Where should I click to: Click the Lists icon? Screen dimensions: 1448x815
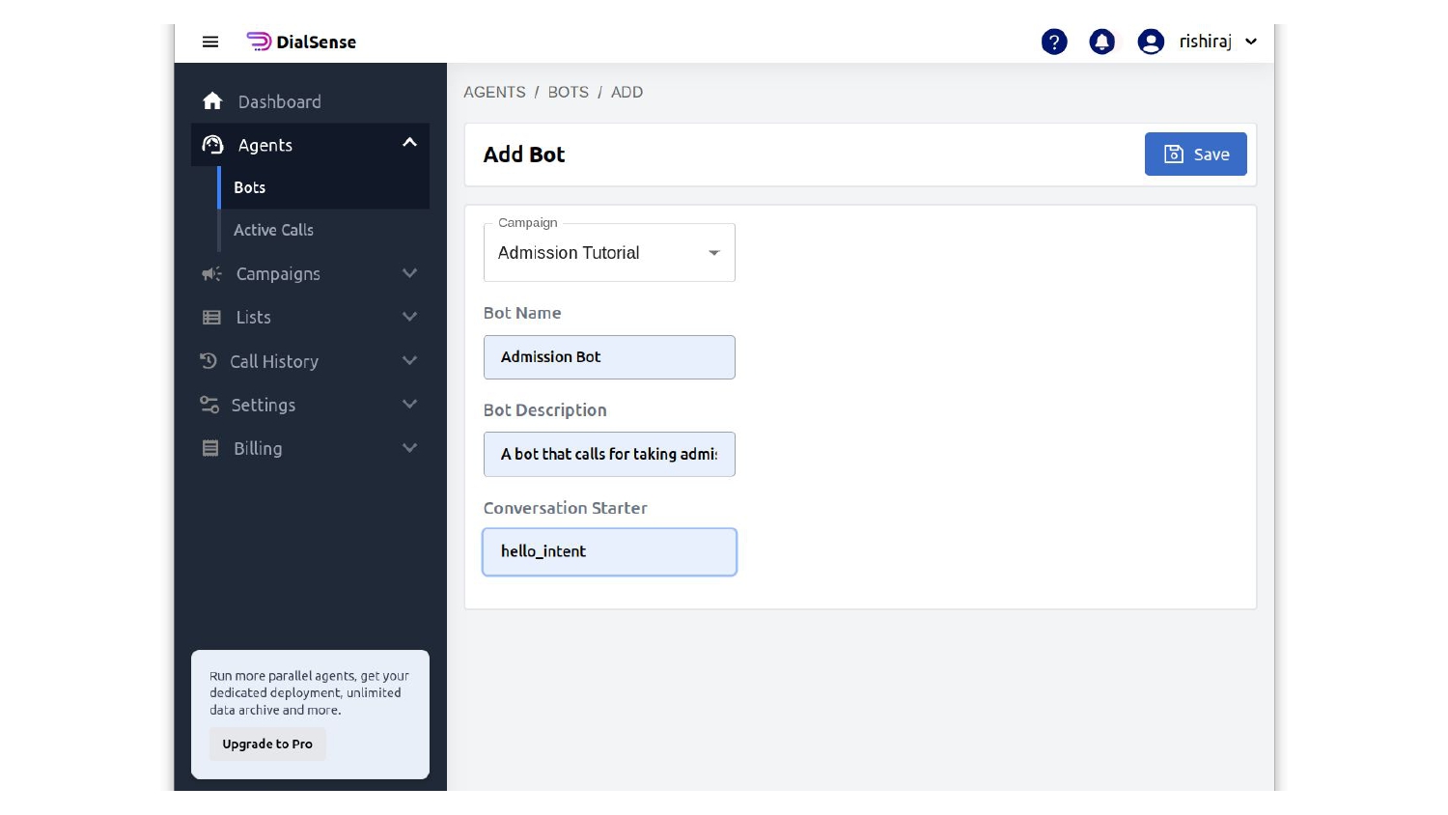[x=211, y=318]
